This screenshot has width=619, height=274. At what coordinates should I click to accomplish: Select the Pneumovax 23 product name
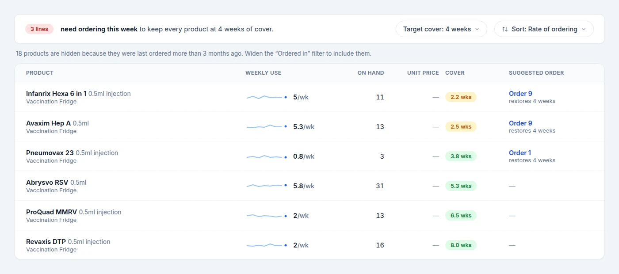coord(50,153)
